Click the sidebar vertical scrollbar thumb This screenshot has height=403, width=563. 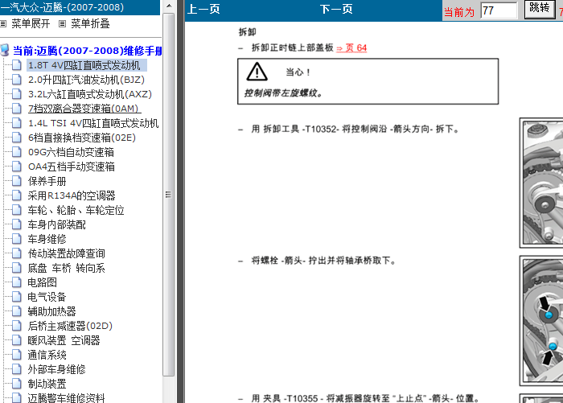(x=168, y=195)
